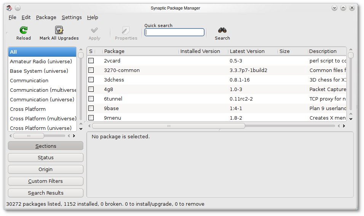Toggle the status checkbox for 6tunnel
The width and height of the screenshot is (364, 216).
(91, 99)
